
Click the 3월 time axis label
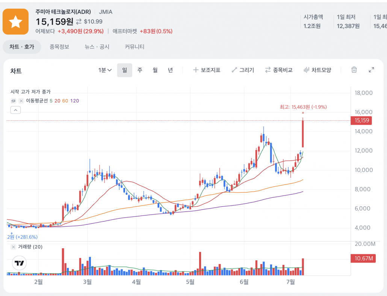coord(88,282)
